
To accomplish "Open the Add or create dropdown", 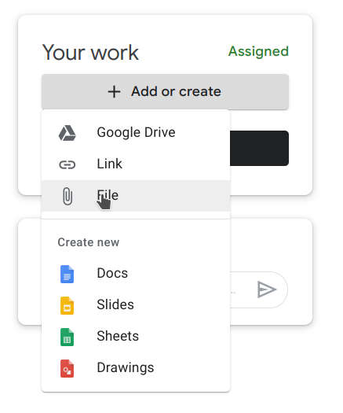I will (x=165, y=92).
